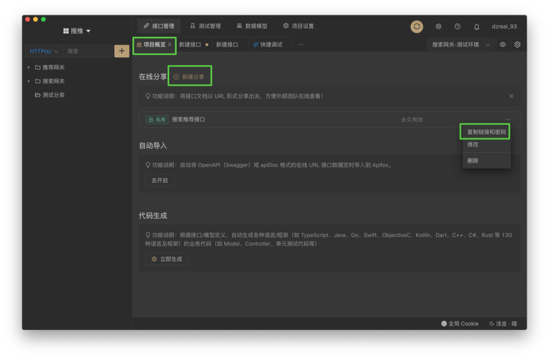Screen dimensions: 549x359
Task: Open the HTTP(s) protocol dropdown
Action: (44, 51)
